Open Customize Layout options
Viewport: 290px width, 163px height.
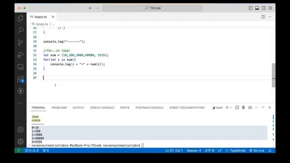tap(271, 8)
